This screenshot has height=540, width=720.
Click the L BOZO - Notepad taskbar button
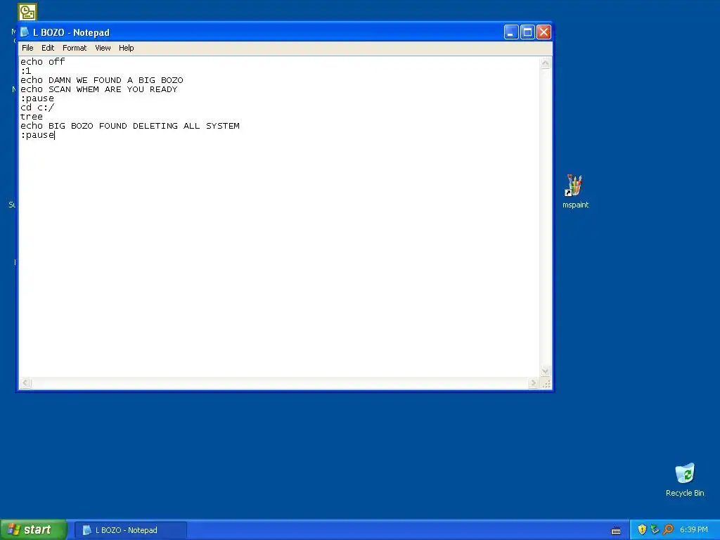tap(131, 530)
